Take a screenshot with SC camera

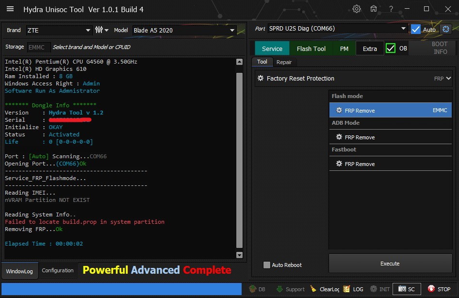(x=407, y=289)
